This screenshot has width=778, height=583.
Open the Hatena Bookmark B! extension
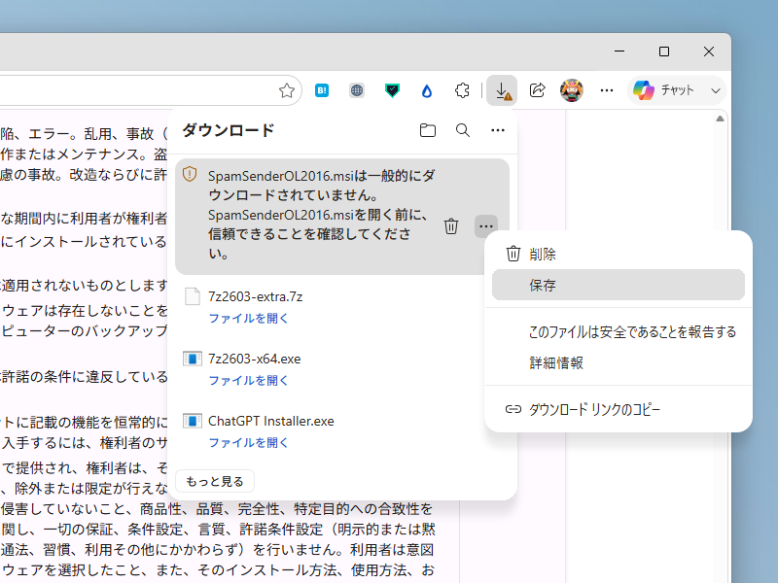click(x=322, y=90)
